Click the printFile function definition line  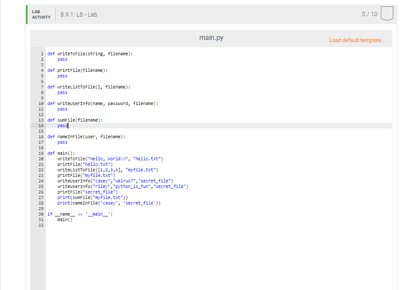(x=79, y=70)
